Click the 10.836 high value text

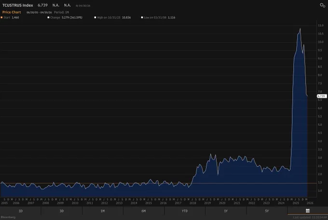[126, 17]
